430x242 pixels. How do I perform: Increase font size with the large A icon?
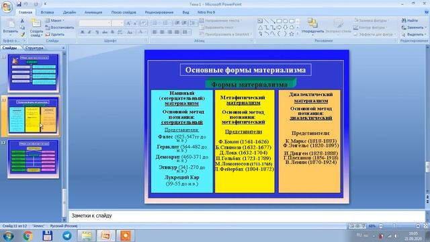point(128,24)
